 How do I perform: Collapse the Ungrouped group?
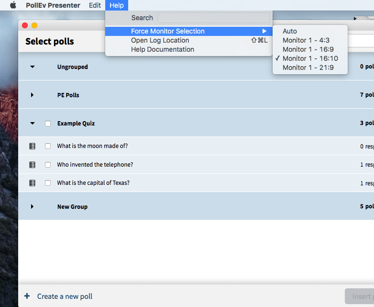pos(33,67)
